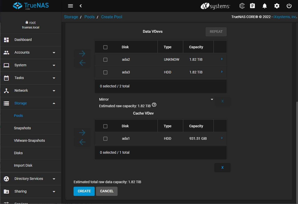Click the help icon beside estimated raw capacity
The width and height of the screenshot is (298, 204).
point(154,105)
